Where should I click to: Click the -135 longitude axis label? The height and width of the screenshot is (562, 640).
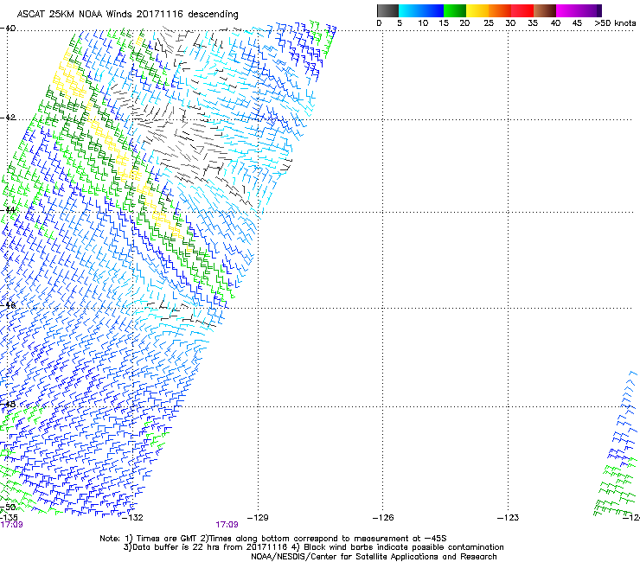(x=9, y=518)
